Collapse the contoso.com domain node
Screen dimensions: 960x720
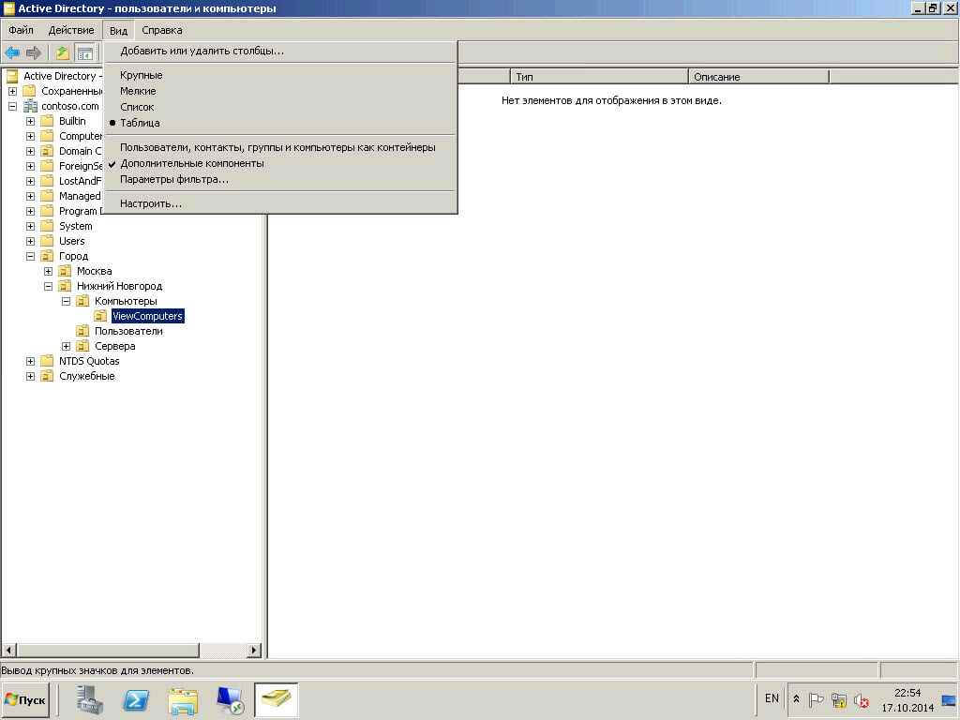click(12, 106)
